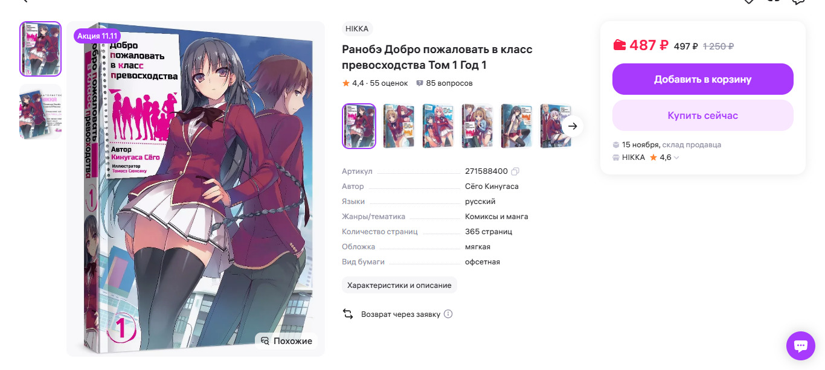The width and height of the screenshot is (825, 370).
Task: Click the search icon in Похожие
Action: pyautogui.click(x=265, y=341)
